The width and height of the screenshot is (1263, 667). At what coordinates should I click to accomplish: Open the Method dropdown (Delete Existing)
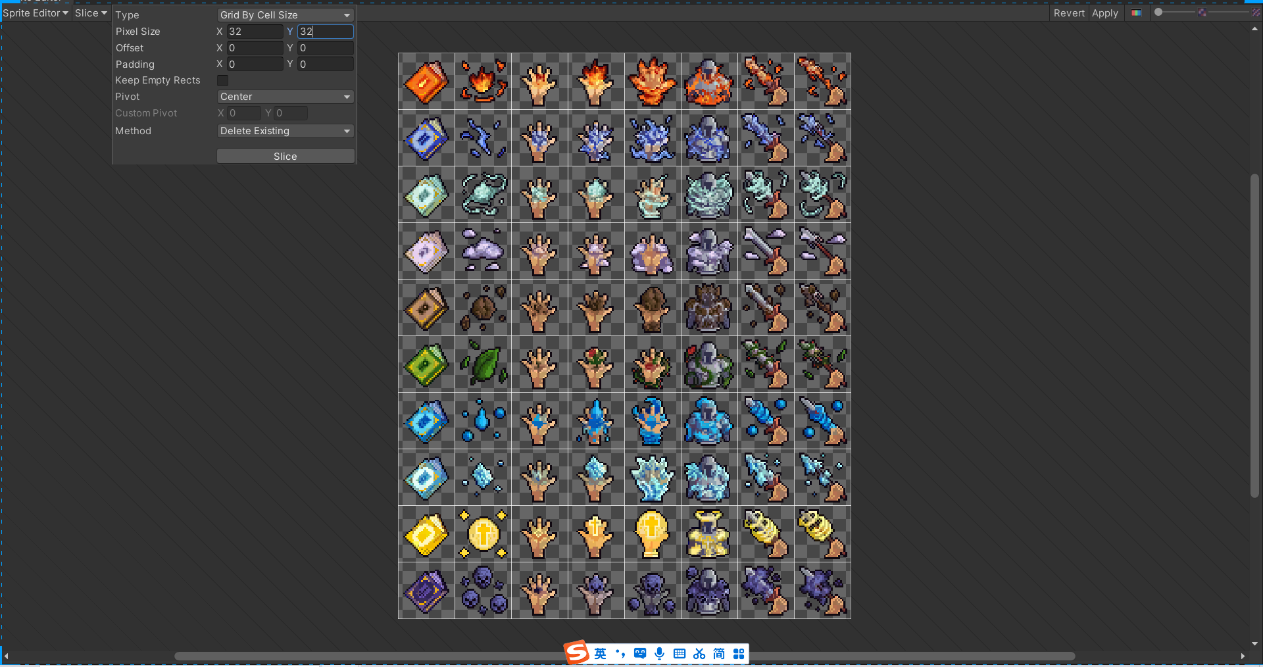(285, 131)
